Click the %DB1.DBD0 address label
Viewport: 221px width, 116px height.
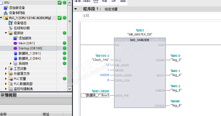coord(100,91)
